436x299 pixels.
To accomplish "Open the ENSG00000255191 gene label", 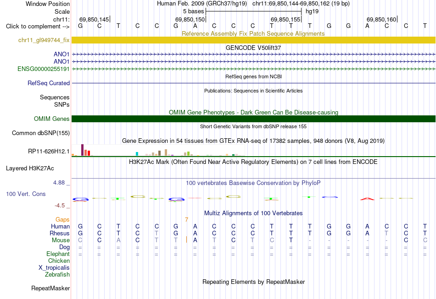I will (x=44, y=69).
